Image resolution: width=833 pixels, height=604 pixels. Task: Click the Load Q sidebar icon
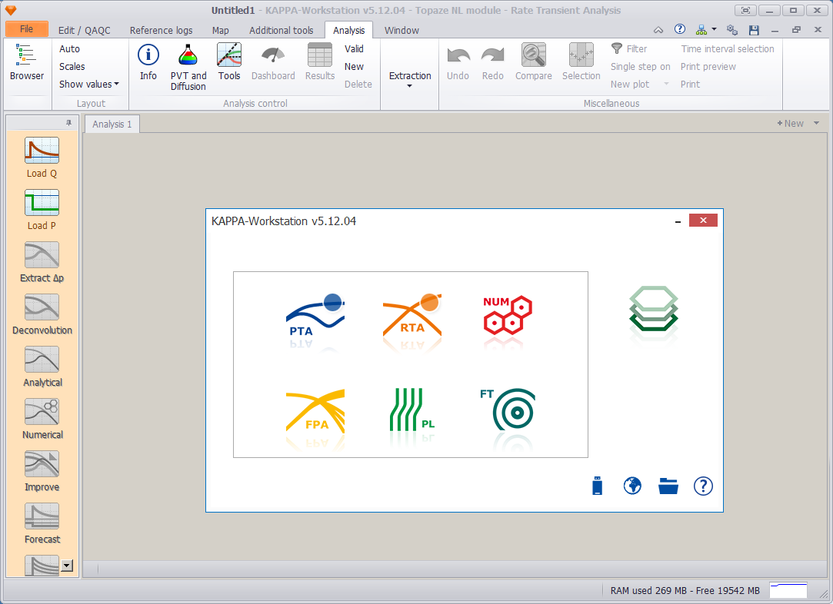[42, 157]
